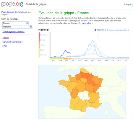Open the FAQ link
This screenshot has width=133, height=120.
point(4,46)
